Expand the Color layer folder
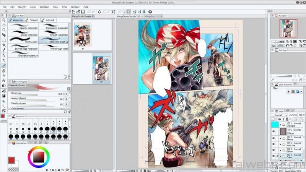 point(280,156)
